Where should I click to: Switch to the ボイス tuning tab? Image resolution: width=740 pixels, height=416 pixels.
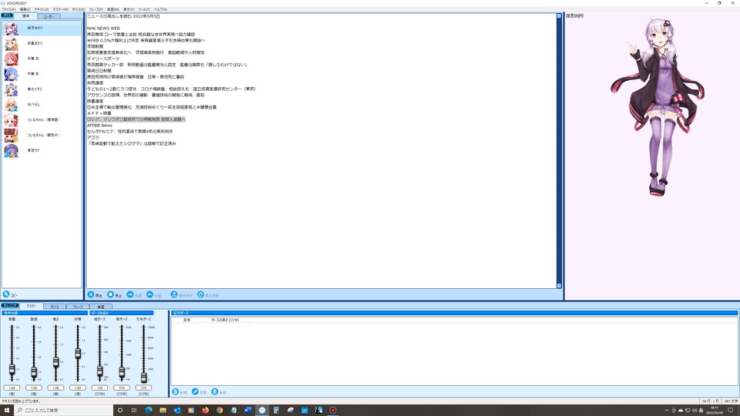tap(55, 307)
